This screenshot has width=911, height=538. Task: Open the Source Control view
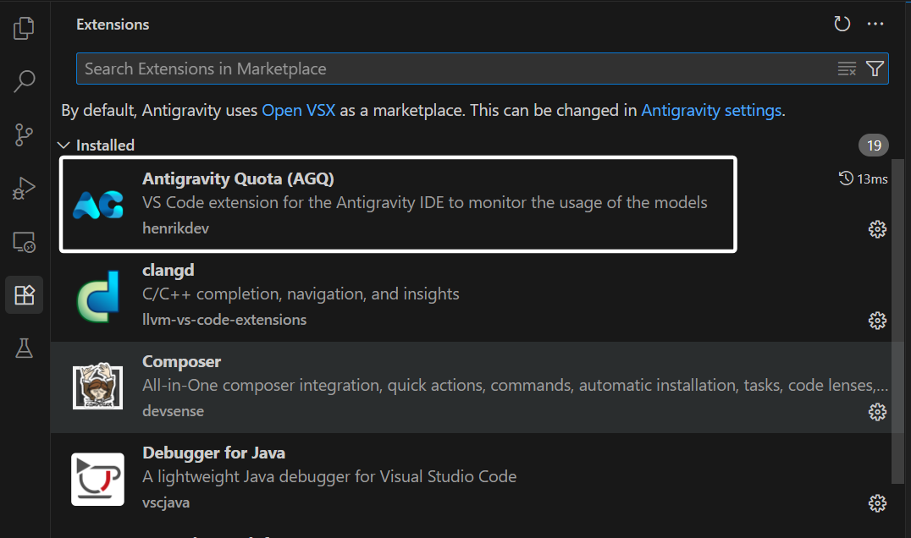coord(25,134)
